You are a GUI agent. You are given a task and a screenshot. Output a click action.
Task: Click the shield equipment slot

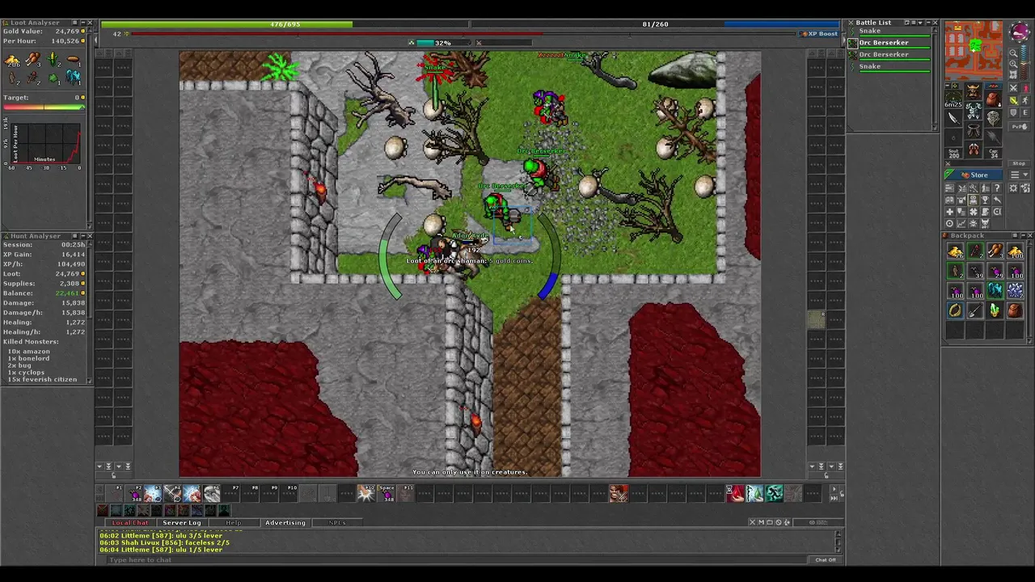pos(994,118)
